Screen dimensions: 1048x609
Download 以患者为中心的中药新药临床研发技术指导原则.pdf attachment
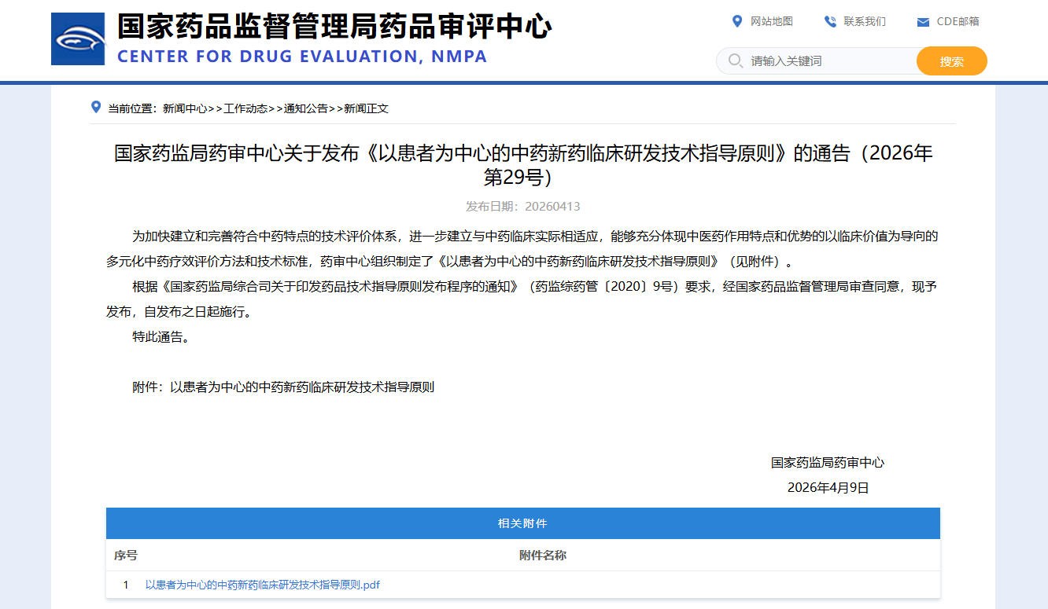coord(263,585)
